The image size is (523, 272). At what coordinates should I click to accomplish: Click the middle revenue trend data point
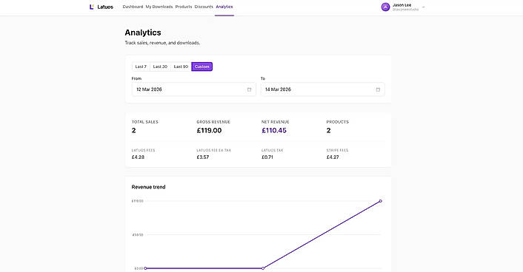click(x=263, y=268)
